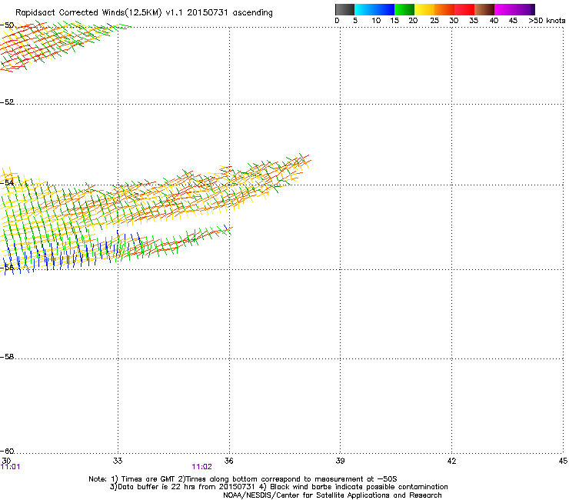Click the gray 0-5 knots color swatch
Viewport: 569px width, 500px height.
(344, 9)
